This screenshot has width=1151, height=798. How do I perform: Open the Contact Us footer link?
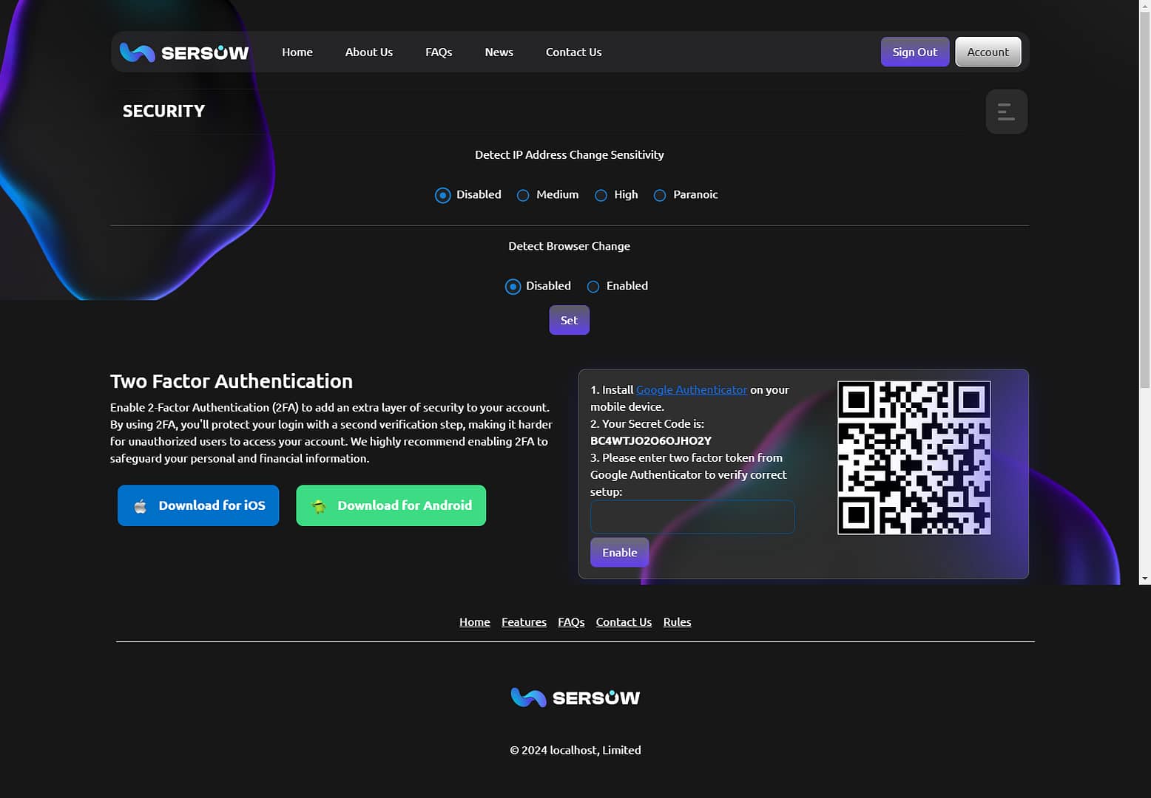point(624,622)
